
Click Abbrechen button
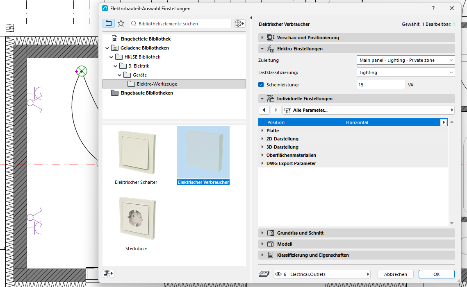click(x=396, y=274)
